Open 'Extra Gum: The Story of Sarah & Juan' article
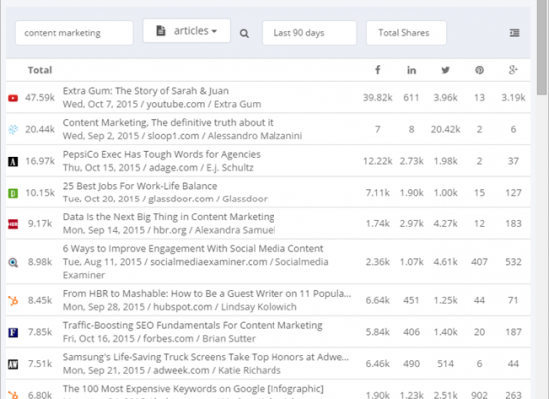 click(146, 91)
